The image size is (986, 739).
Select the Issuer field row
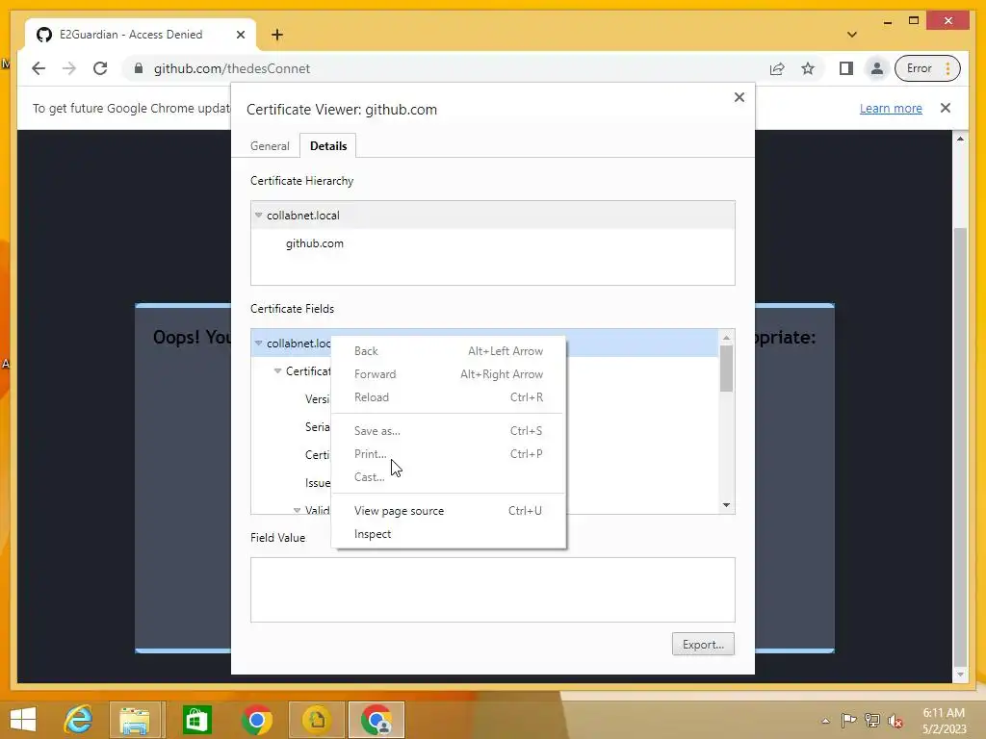click(318, 483)
